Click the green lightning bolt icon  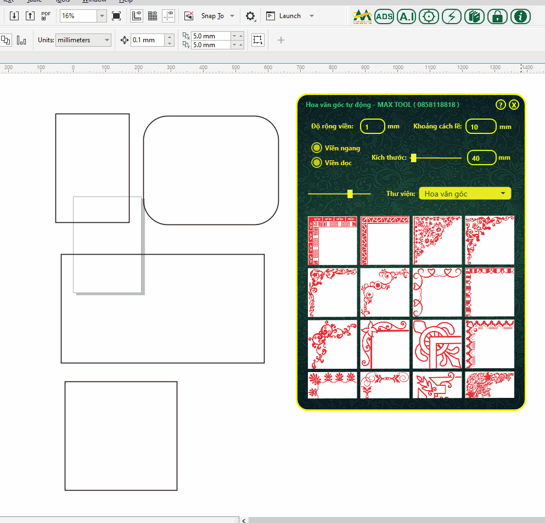(x=452, y=16)
